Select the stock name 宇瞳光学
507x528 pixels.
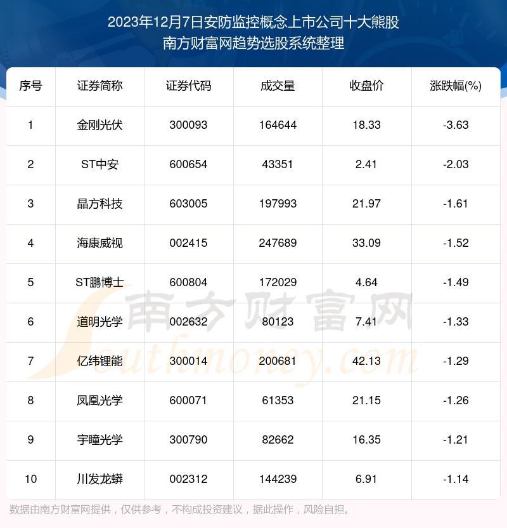tap(100, 440)
